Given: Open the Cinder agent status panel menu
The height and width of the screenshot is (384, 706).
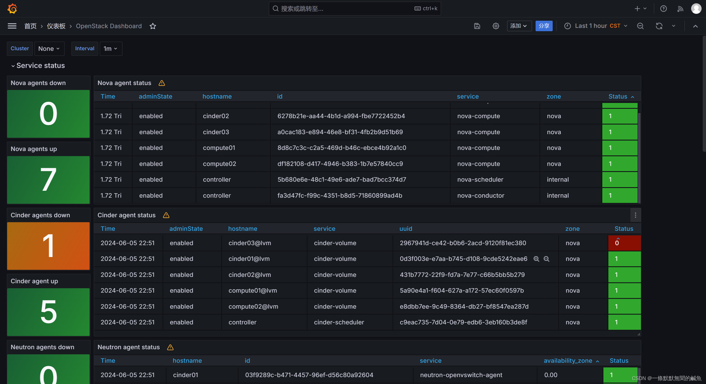Looking at the screenshot, I should pyautogui.click(x=635, y=215).
